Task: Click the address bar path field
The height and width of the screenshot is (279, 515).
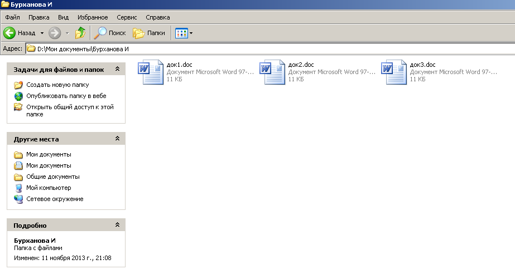Action: [270, 49]
